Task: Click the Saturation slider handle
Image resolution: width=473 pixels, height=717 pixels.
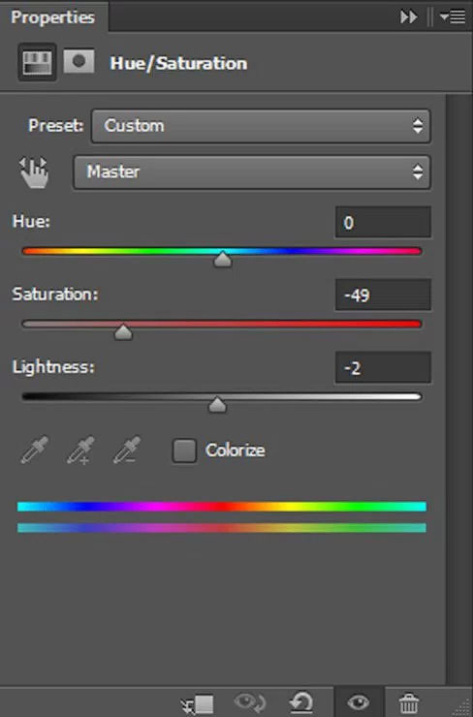Action: point(123,332)
